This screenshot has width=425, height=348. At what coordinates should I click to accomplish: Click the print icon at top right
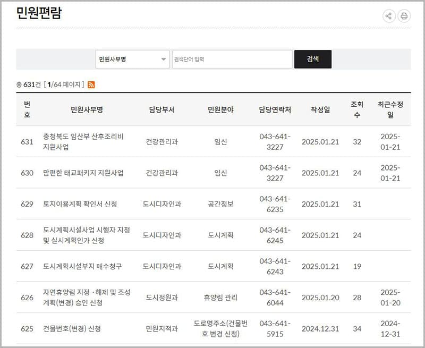(404, 16)
